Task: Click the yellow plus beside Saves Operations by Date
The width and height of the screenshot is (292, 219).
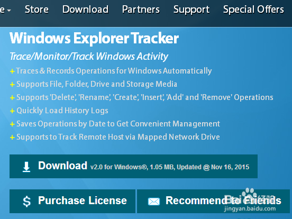Action: point(12,124)
